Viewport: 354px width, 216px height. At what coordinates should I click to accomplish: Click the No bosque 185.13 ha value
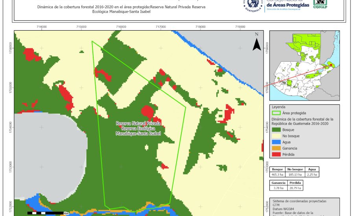click(296, 174)
